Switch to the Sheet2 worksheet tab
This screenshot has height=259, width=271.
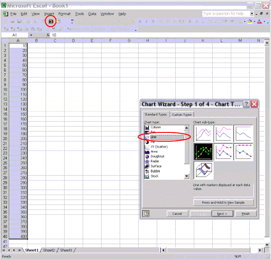(49, 250)
